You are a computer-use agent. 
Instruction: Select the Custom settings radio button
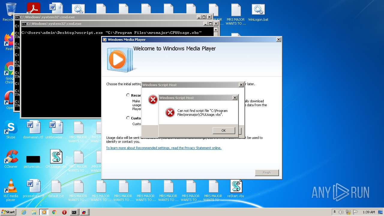click(128, 118)
